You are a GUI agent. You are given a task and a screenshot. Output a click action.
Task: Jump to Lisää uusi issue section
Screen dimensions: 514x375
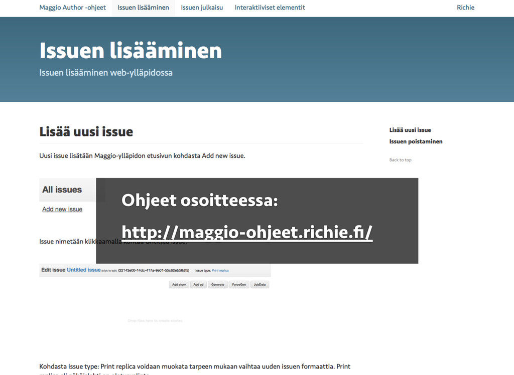tap(410, 130)
